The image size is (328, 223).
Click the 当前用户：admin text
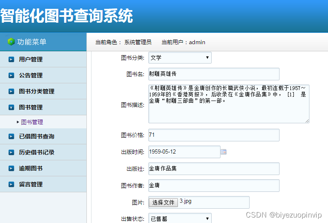183,42
